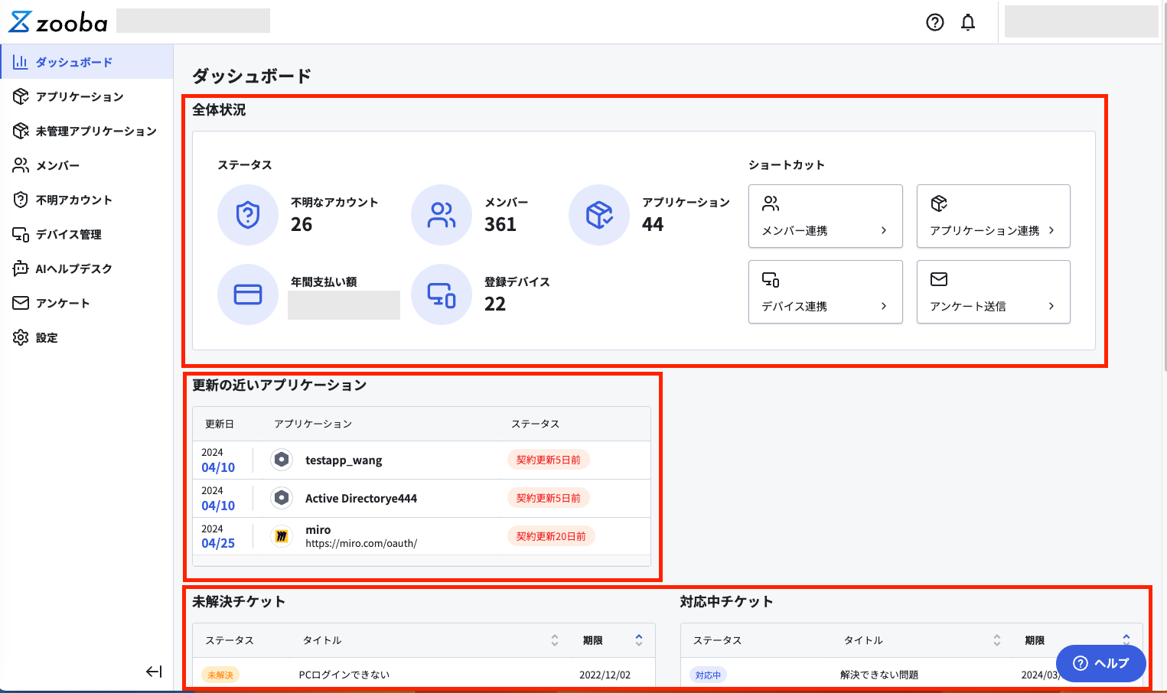Click the Active Directorye444 application icon
The width and height of the screenshot is (1167, 693).
pyautogui.click(x=282, y=498)
